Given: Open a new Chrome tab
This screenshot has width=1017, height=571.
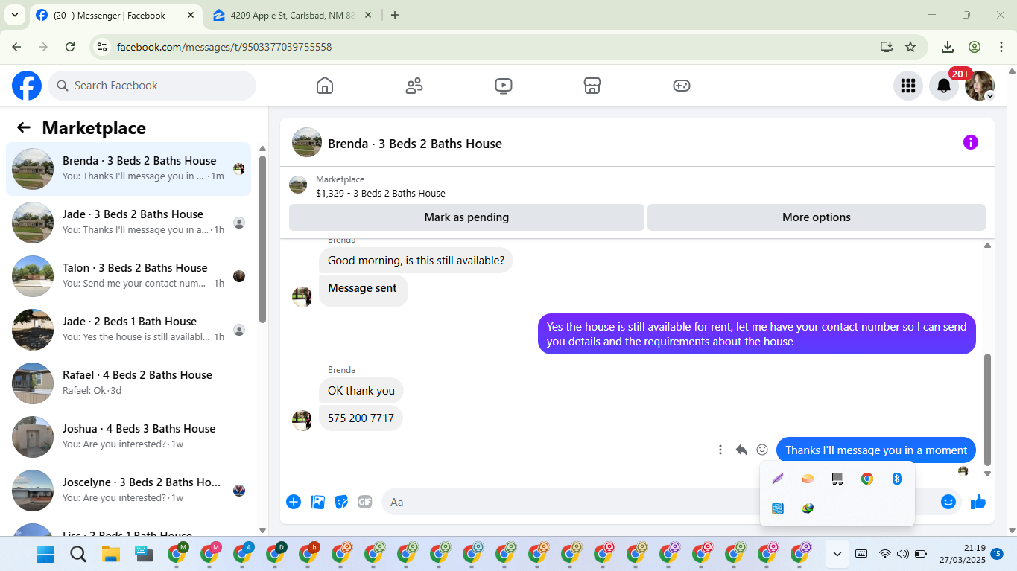Looking at the screenshot, I should pyautogui.click(x=395, y=15).
